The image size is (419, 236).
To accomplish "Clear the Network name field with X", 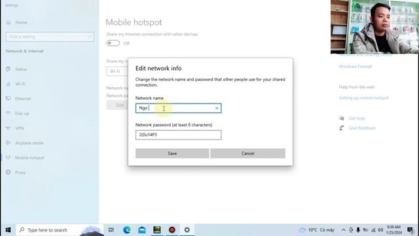I will pyautogui.click(x=217, y=108).
